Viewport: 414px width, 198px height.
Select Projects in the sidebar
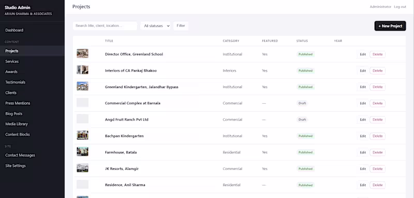click(x=32, y=51)
